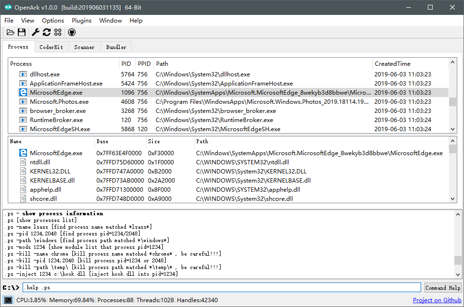Select base address 0x7FFD75D60000 of ntdll.dll
Screen dimensions: 464x307
click(120, 162)
